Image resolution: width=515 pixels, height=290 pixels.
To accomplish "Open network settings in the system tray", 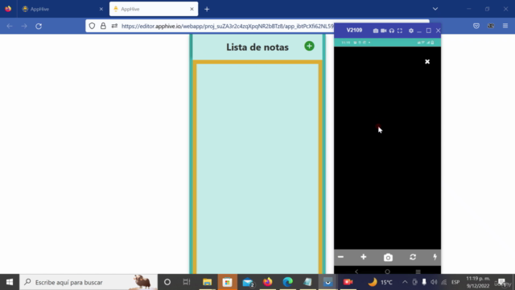I will (x=443, y=282).
